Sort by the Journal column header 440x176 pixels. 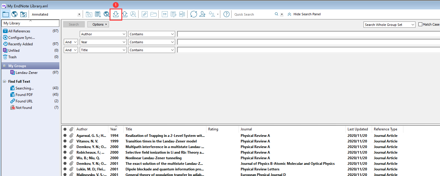pos(292,129)
